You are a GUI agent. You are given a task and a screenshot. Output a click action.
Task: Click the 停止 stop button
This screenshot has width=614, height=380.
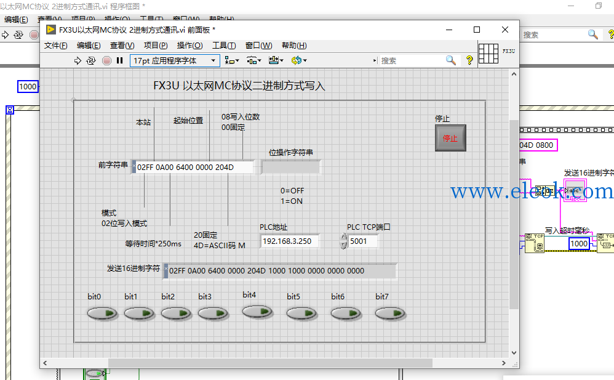450,138
